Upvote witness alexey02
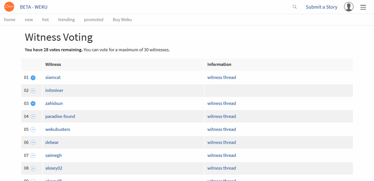This screenshot has height=181, width=374. [x=33, y=168]
